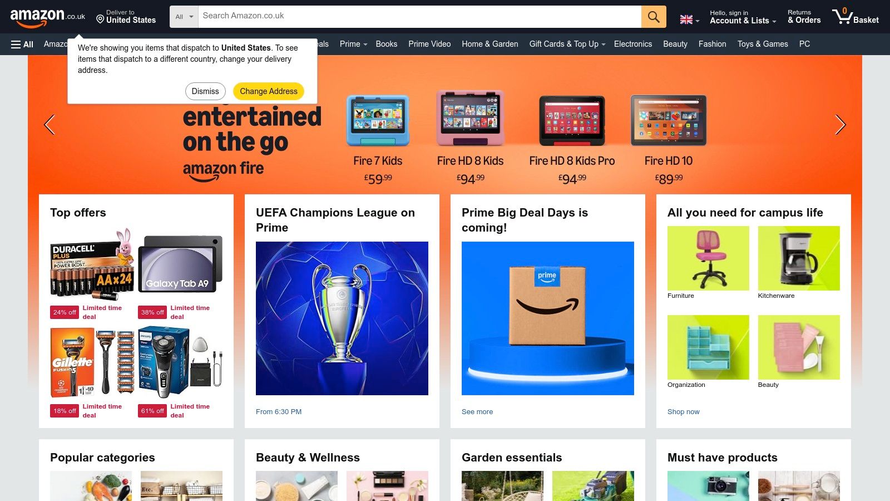Click the Shop now link
The width and height of the screenshot is (890, 501).
click(684, 412)
